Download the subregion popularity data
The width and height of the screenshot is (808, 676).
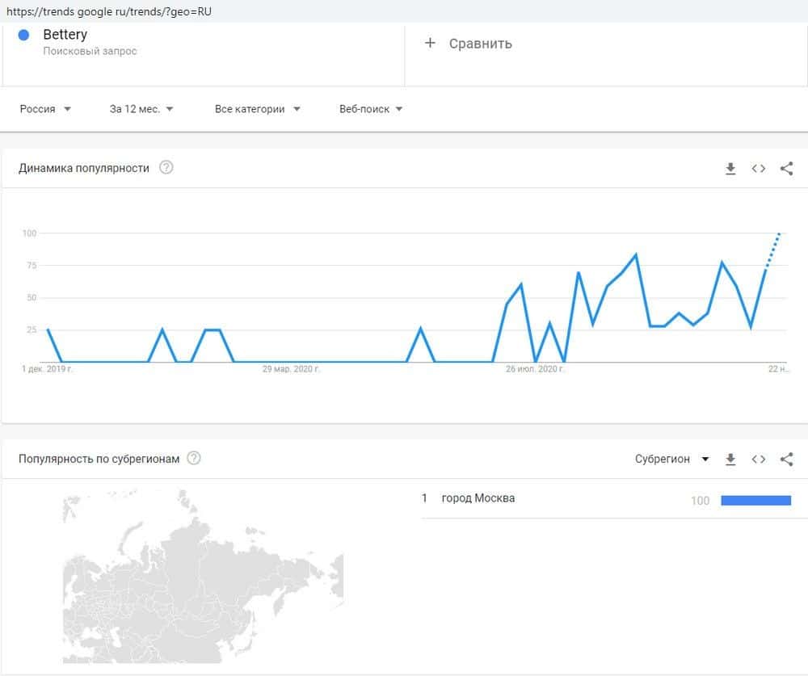point(730,460)
